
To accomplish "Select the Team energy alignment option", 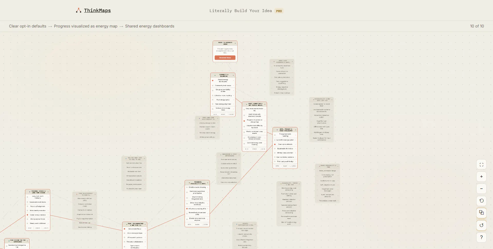I will [x=223, y=104].
